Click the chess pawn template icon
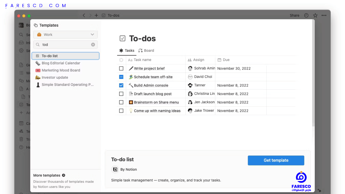This screenshot has height=194, width=345. 38,85
